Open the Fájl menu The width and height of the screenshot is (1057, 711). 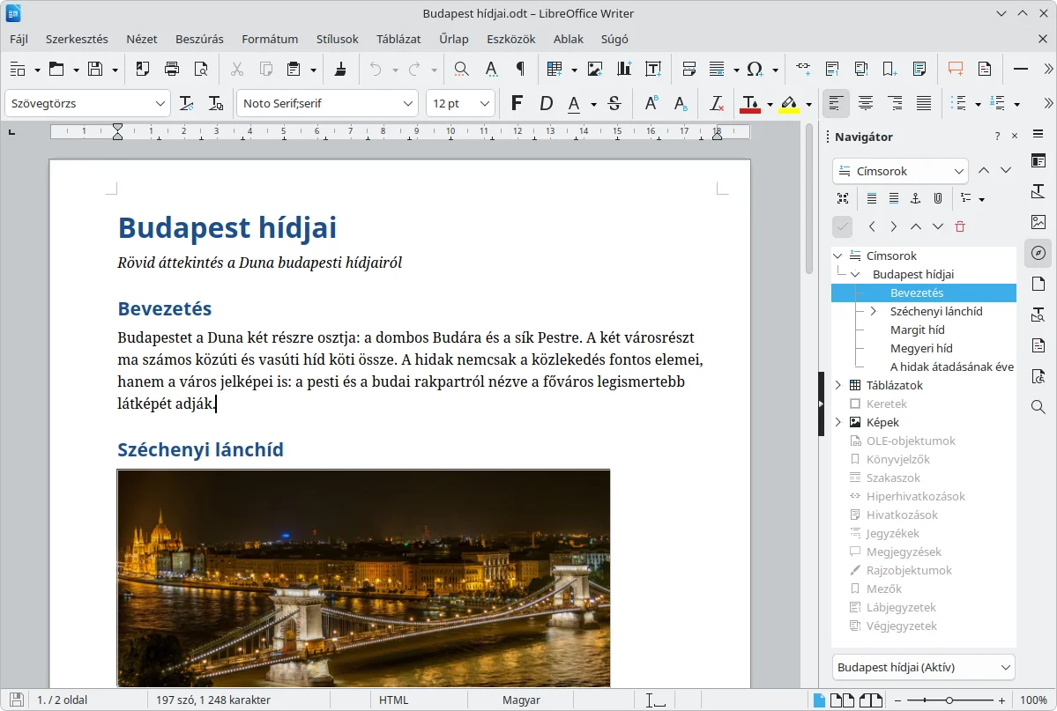(19, 39)
